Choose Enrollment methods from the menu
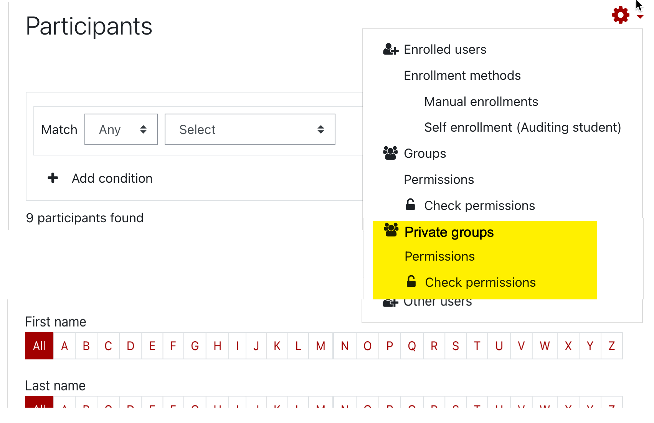 pos(462,76)
